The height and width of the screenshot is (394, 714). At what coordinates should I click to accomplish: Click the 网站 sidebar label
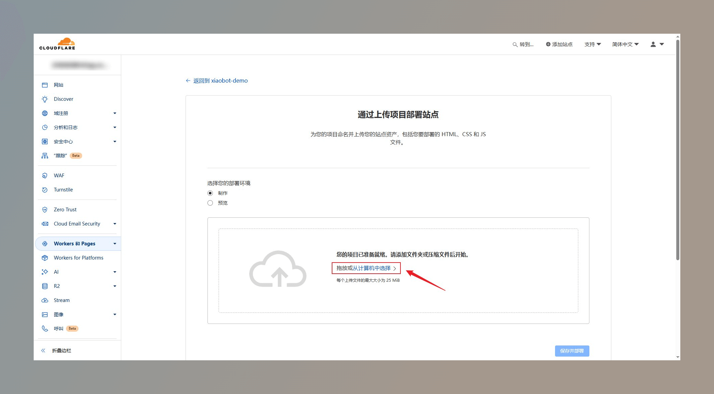click(x=59, y=85)
